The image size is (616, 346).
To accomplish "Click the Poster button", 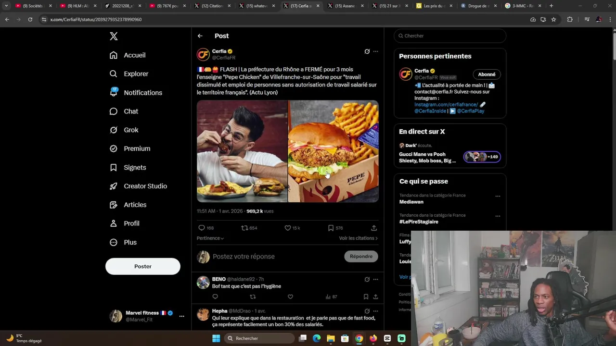I will 143,266.
